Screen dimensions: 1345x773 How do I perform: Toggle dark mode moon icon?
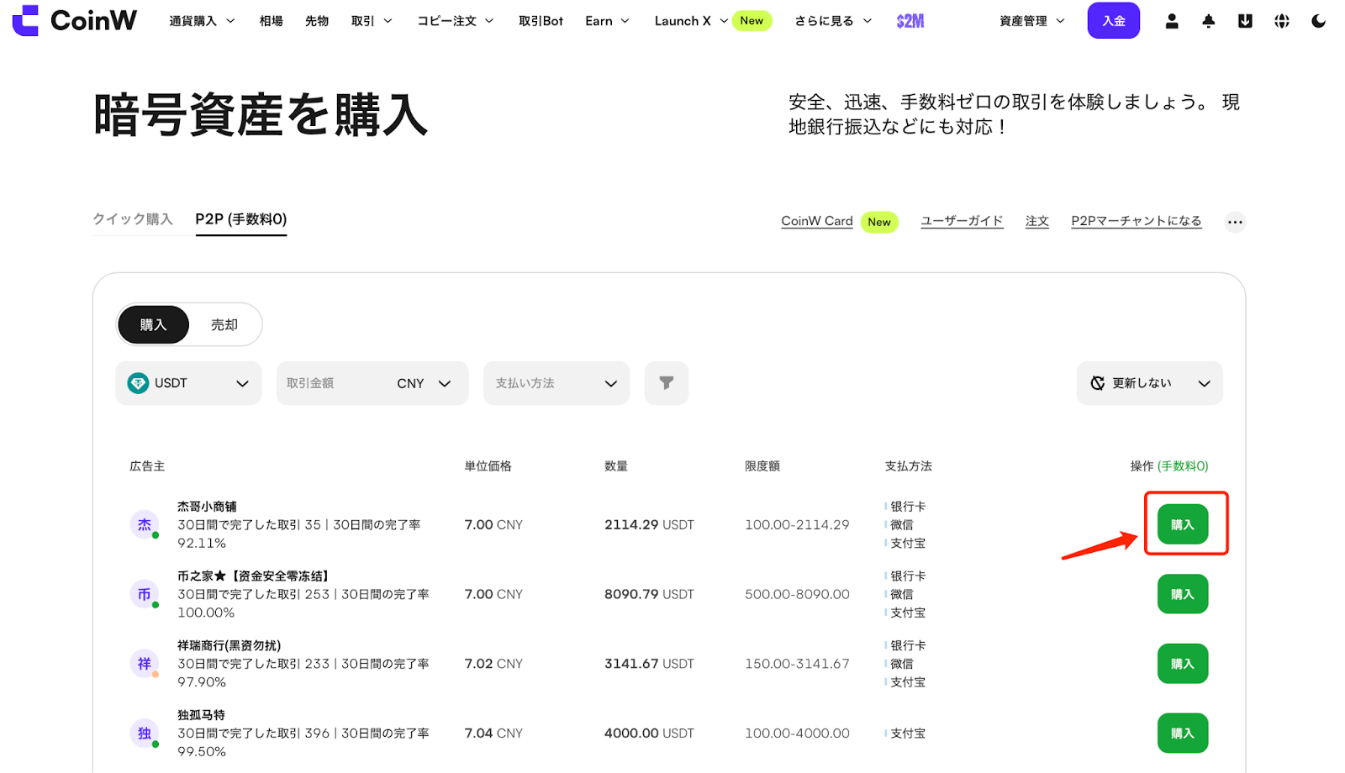pyautogui.click(x=1318, y=21)
